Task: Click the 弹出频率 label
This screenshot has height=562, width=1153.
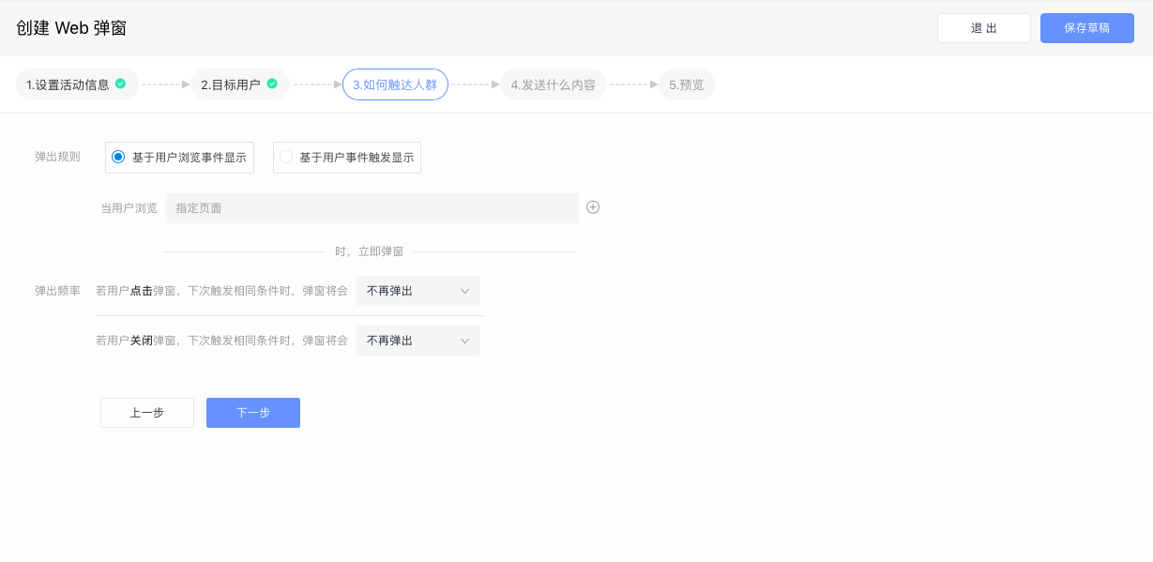Action: (57, 291)
